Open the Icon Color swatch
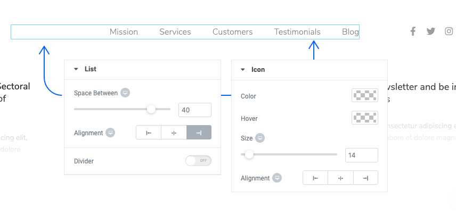Image resolution: width=456 pixels, height=214 pixels. coord(365,95)
